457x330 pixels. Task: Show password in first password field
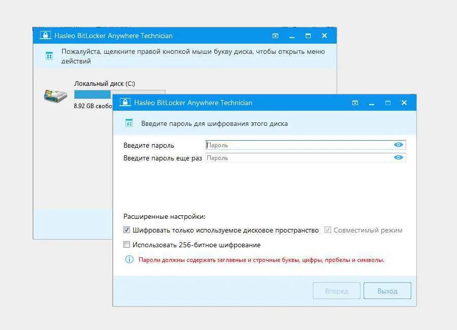pyautogui.click(x=398, y=145)
